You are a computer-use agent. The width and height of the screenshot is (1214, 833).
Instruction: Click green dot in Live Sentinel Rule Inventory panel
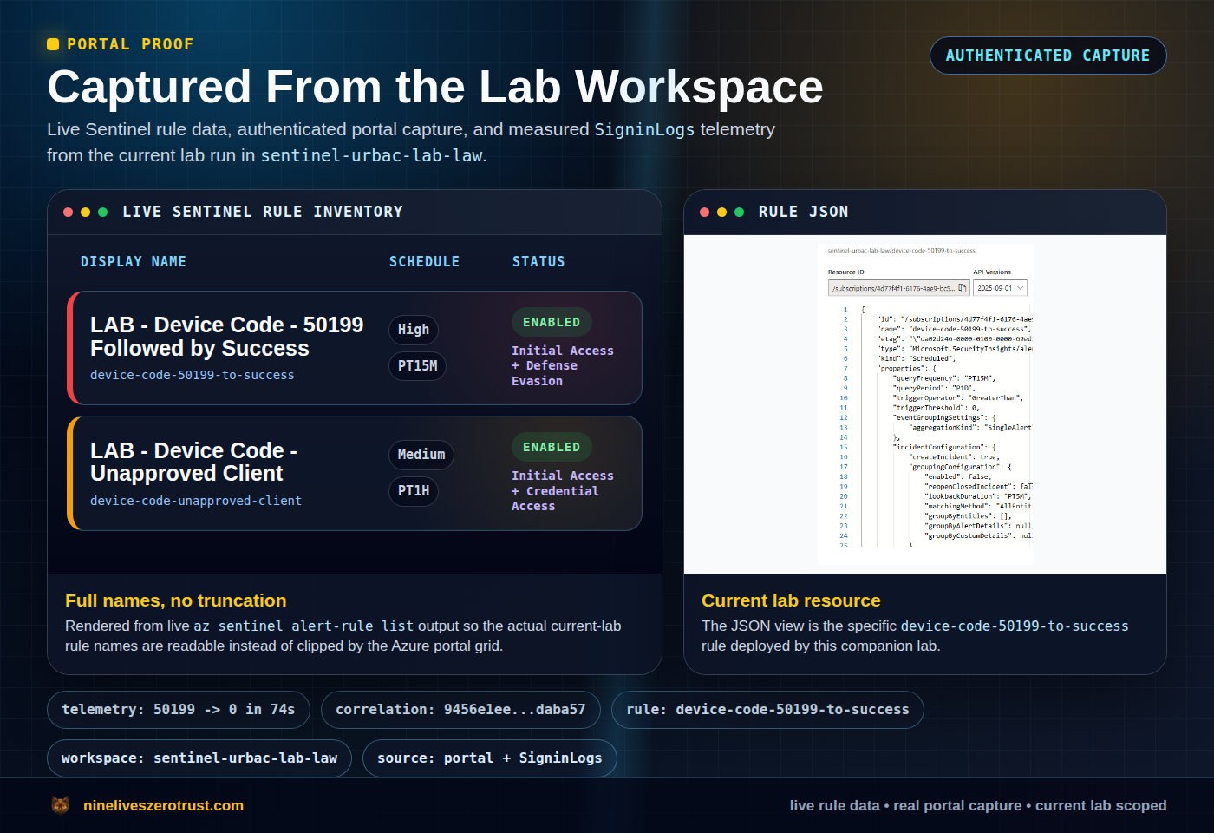point(103,212)
